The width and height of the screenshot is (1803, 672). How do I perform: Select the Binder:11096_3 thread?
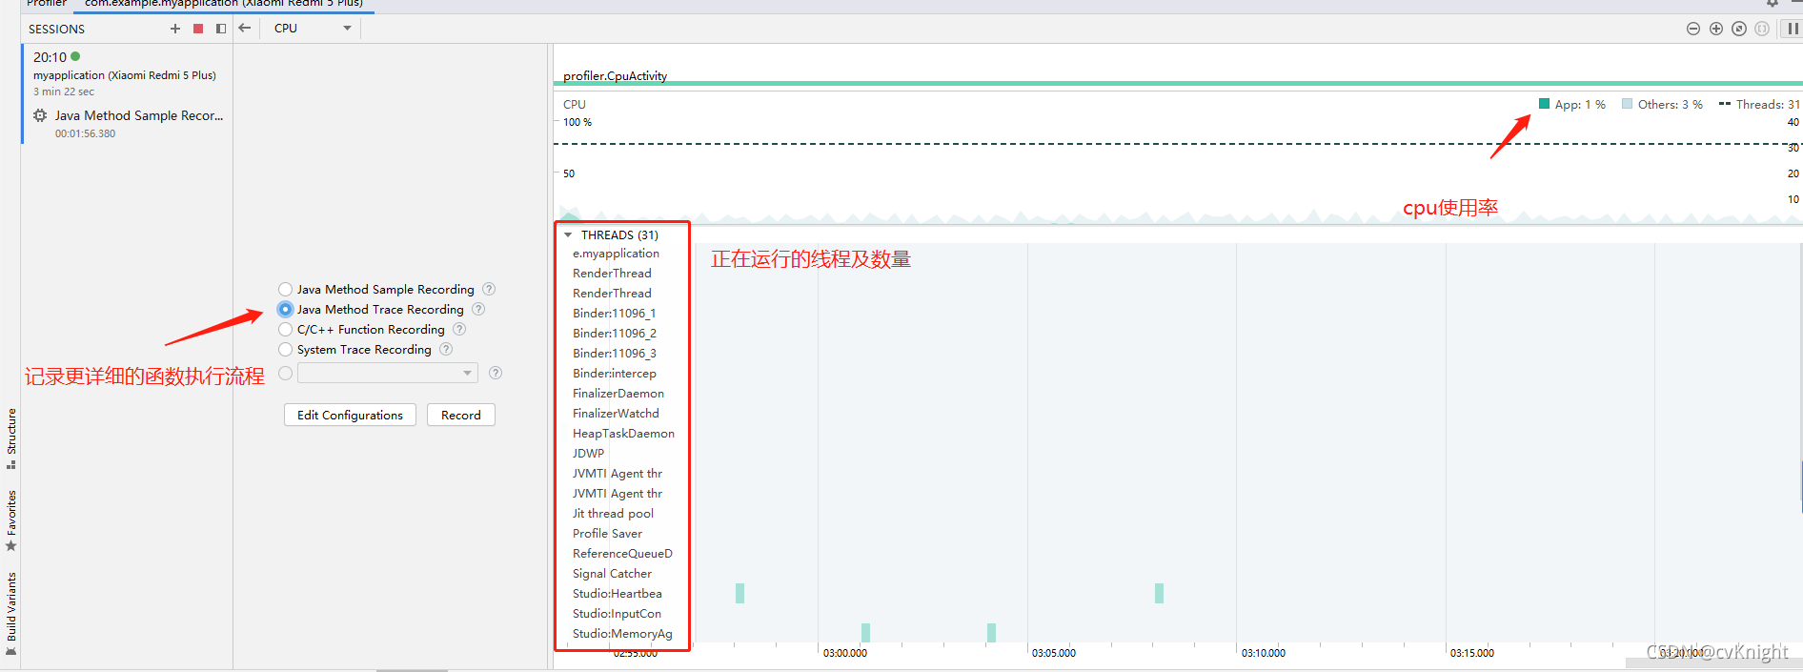click(615, 354)
